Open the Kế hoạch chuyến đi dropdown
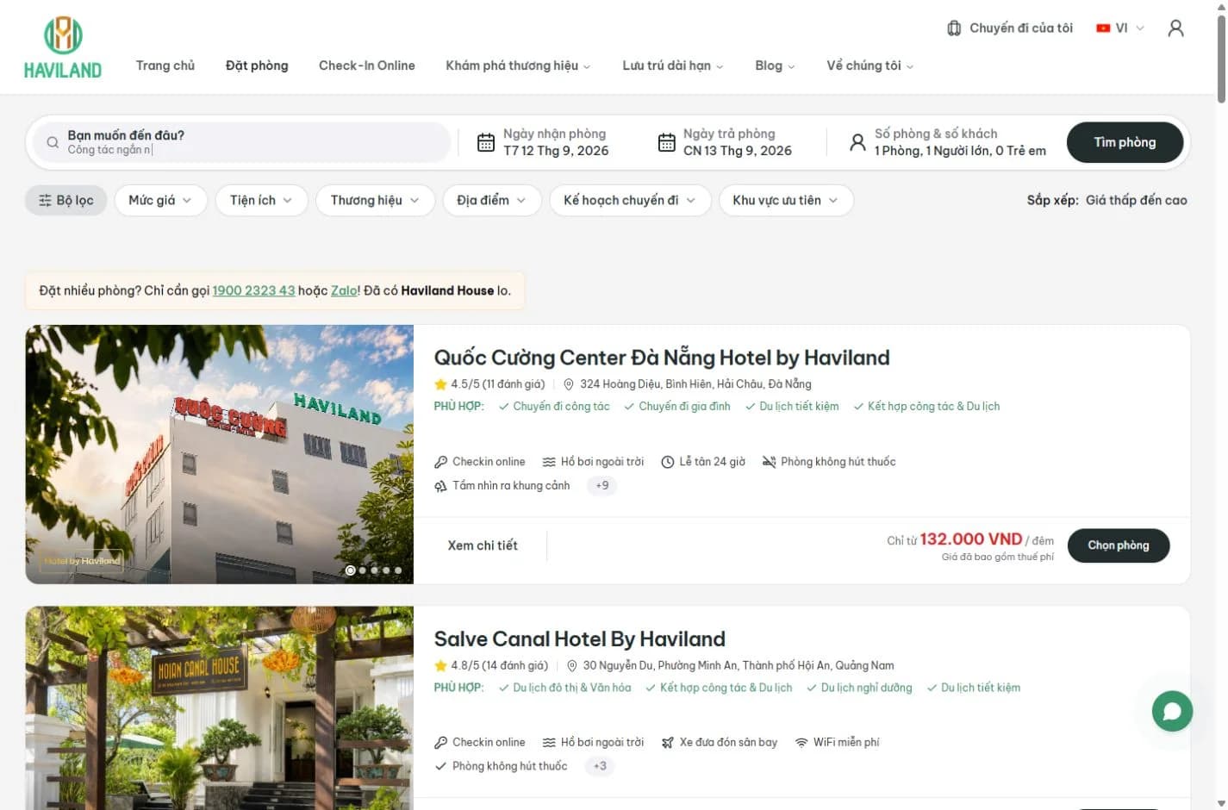Image resolution: width=1228 pixels, height=810 pixels. [630, 200]
